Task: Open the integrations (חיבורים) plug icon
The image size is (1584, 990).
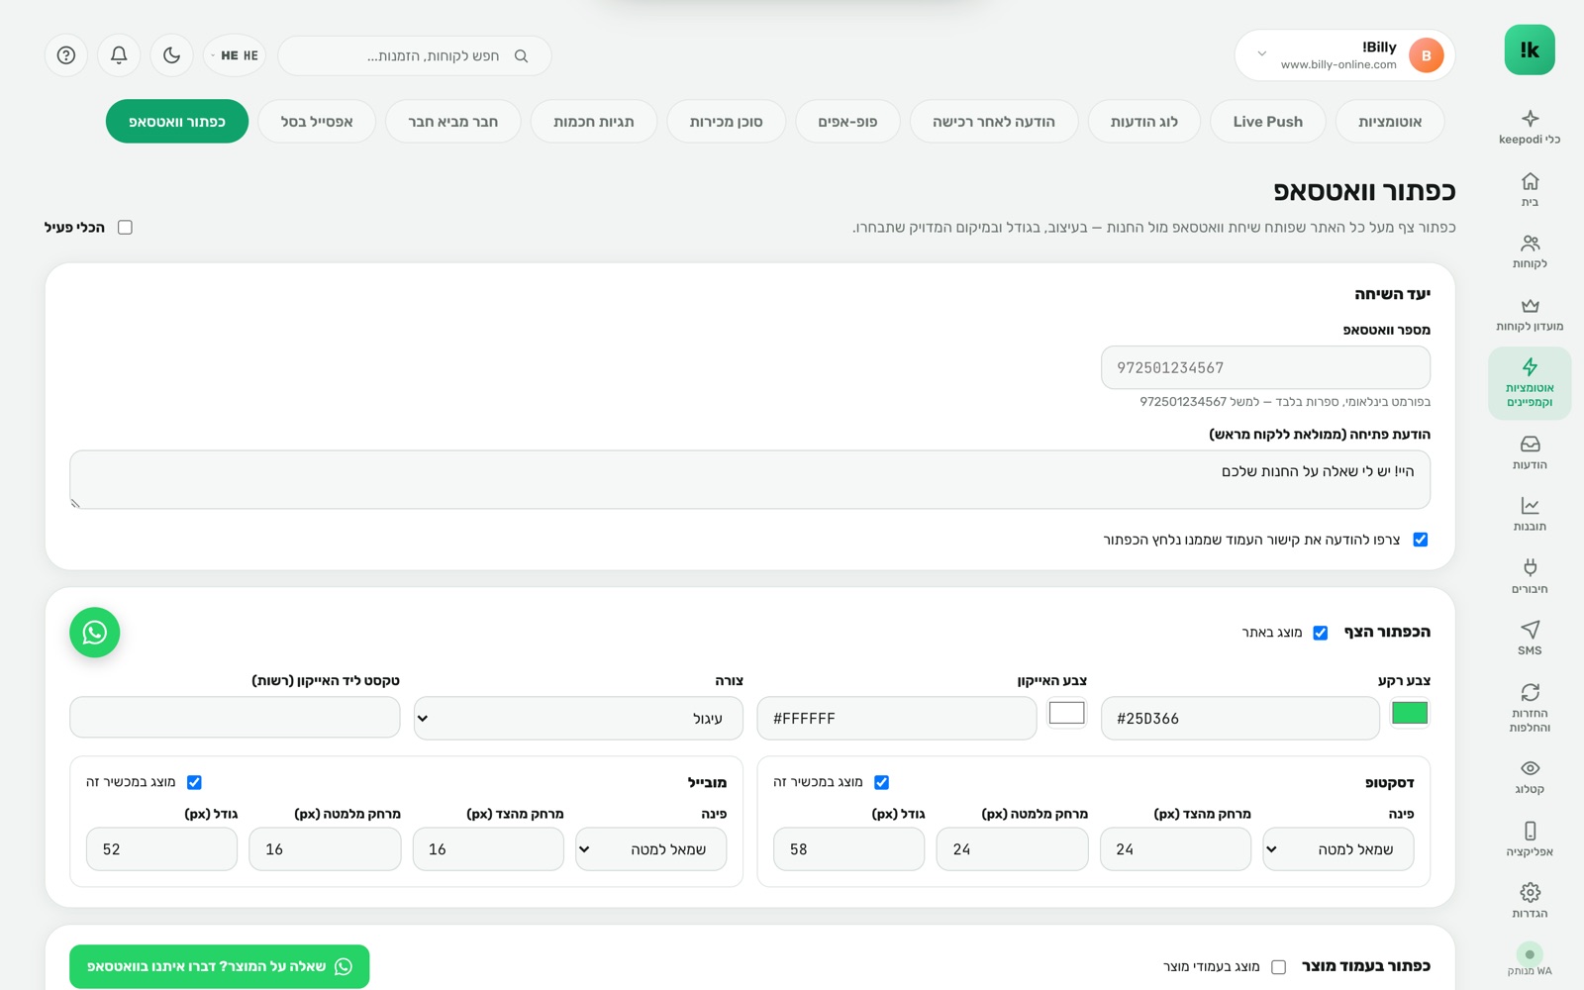Action: (x=1530, y=567)
